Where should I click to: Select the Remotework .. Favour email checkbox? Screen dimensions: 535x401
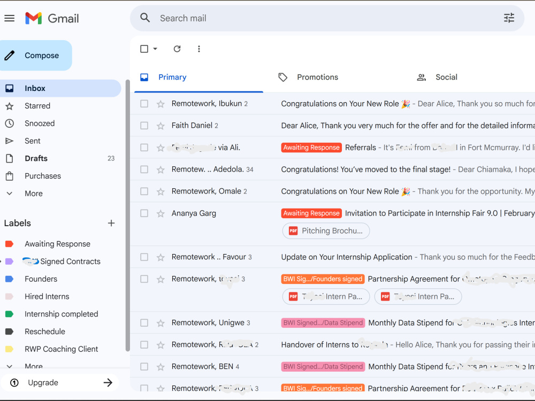tap(144, 257)
